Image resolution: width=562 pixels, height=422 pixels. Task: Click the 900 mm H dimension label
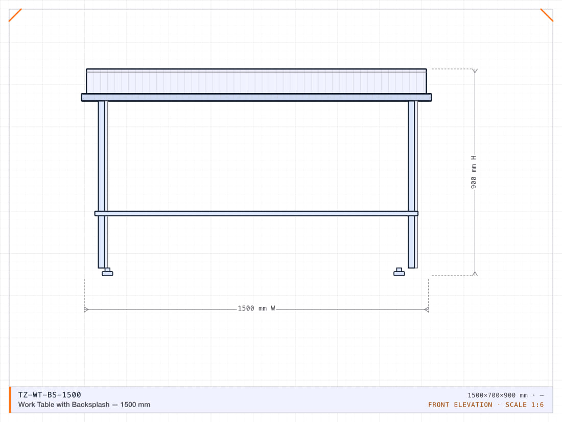(474, 172)
